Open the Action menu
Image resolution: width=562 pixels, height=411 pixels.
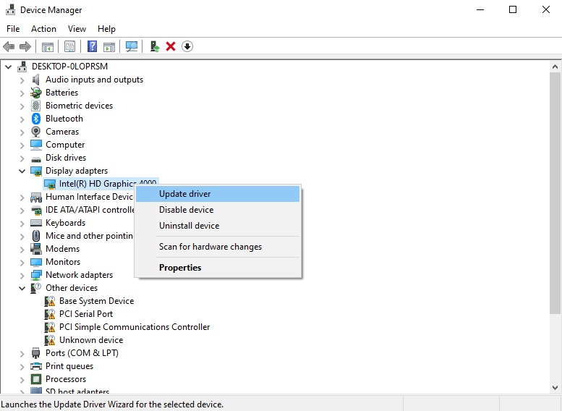43,29
